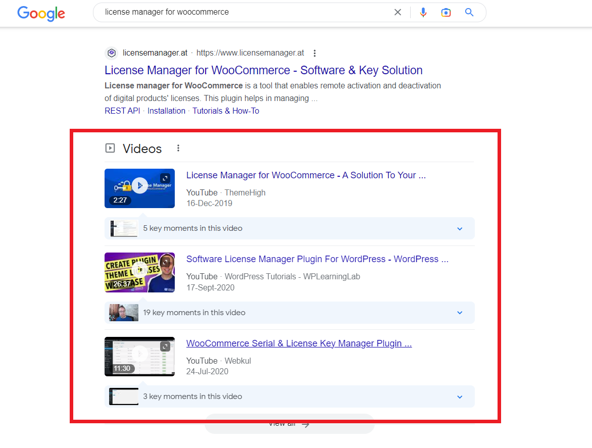592x448 pixels.
Task: Open 'Software License Manager Plugin For WordPress' video link
Action: (x=317, y=259)
